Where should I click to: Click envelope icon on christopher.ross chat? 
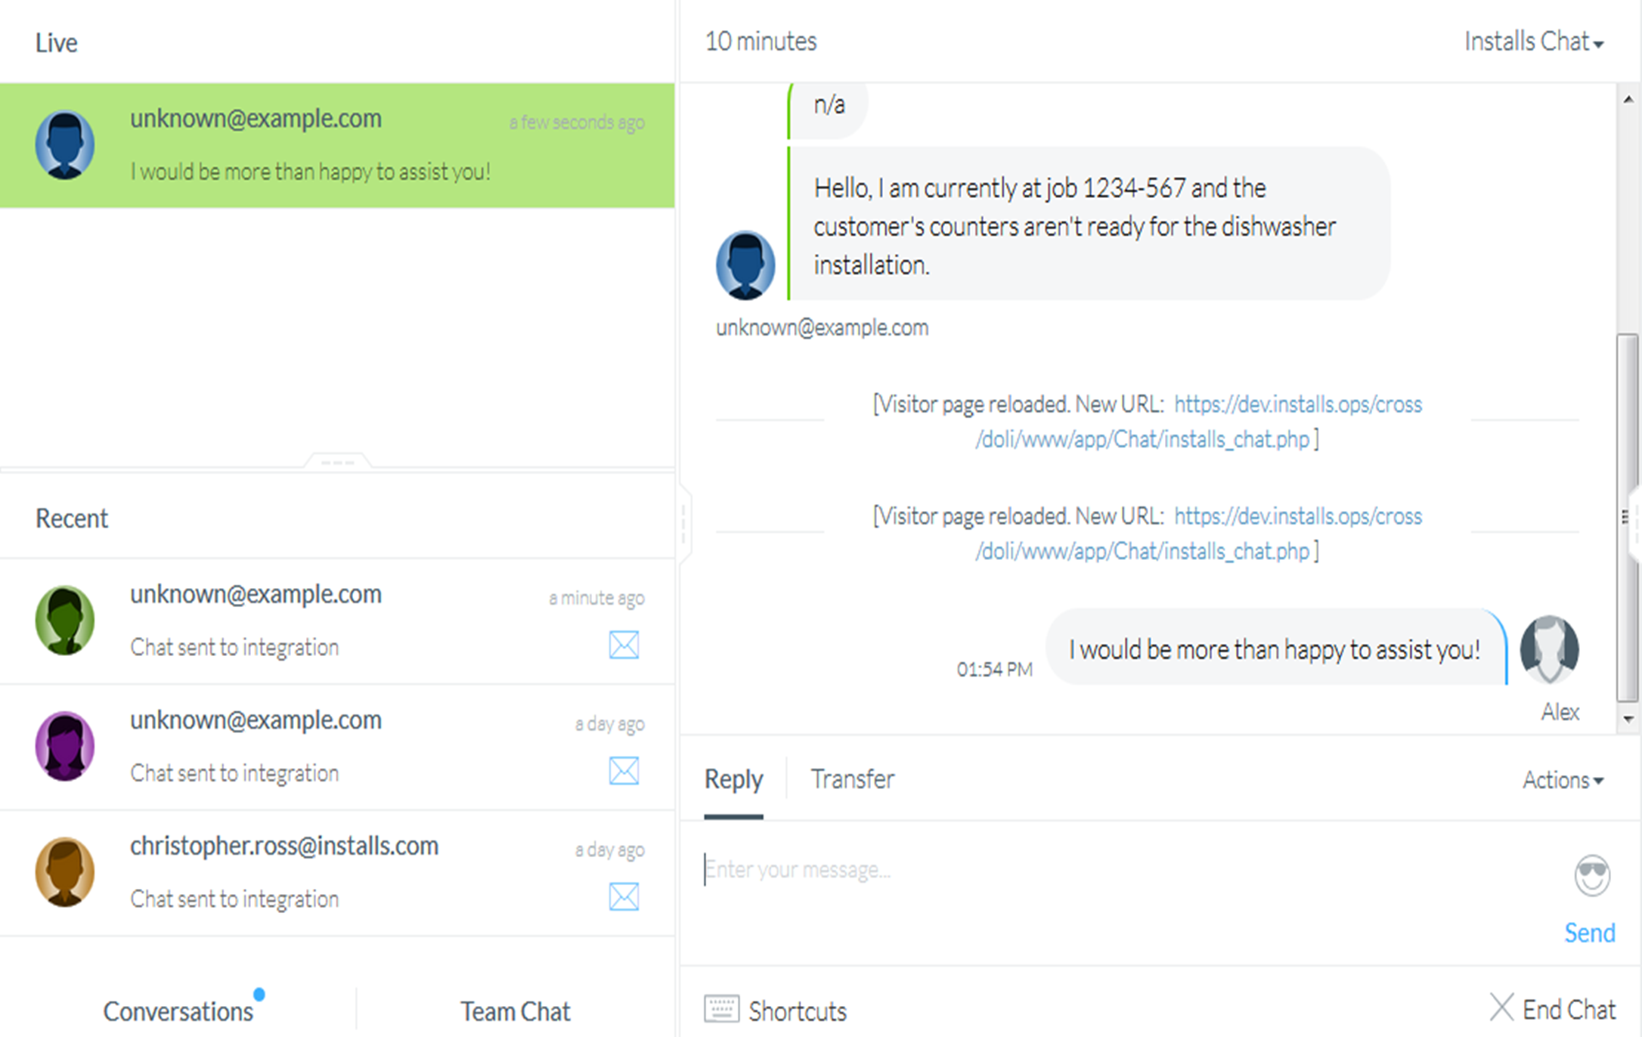624,897
